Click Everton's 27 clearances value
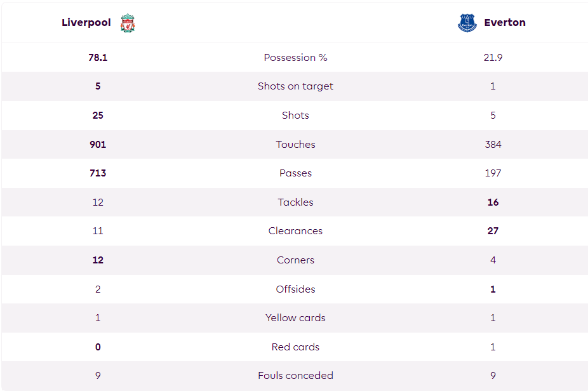588x391 pixels. coord(493,230)
